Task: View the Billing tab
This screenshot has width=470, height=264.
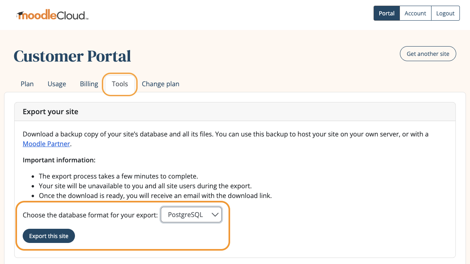Action: [89, 84]
